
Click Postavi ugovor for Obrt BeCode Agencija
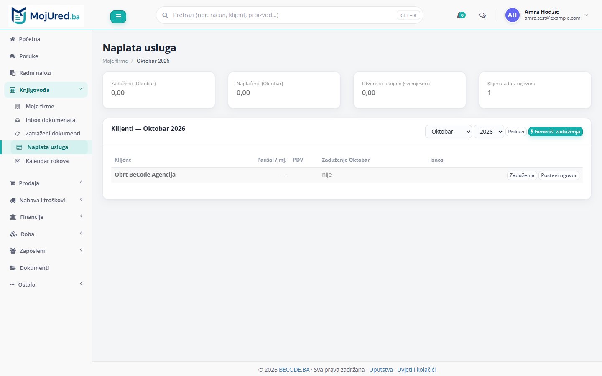559,175
